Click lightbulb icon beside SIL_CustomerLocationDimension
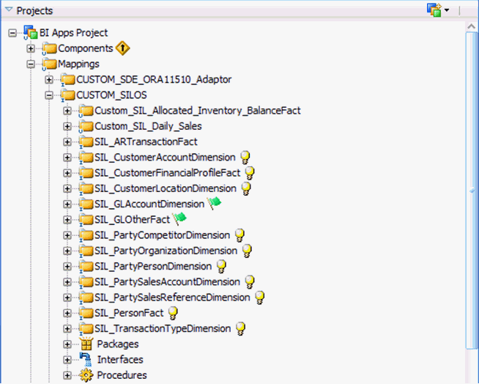This screenshot has width=479, height=384. coord(246,188)
